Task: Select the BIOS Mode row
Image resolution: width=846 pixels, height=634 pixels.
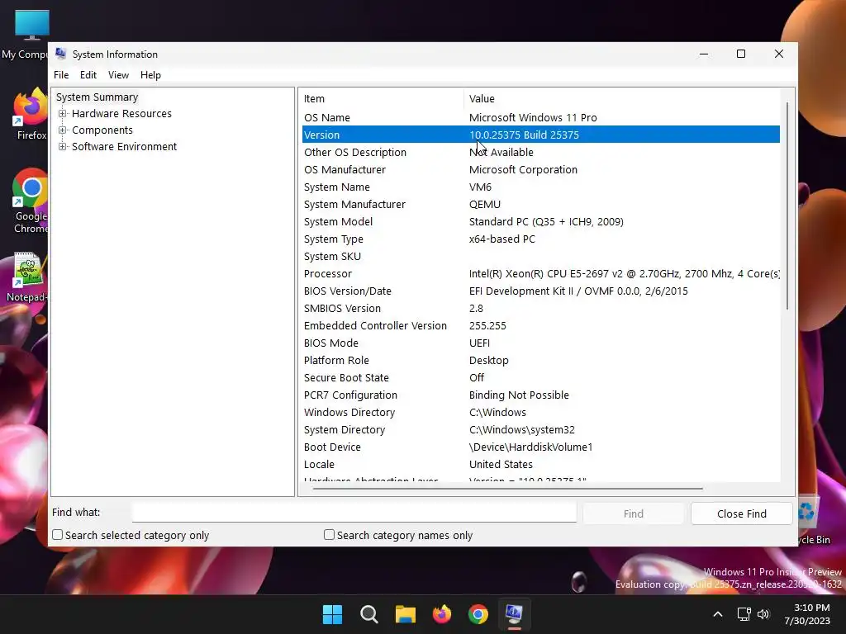Action: click(x=540, y=343)
